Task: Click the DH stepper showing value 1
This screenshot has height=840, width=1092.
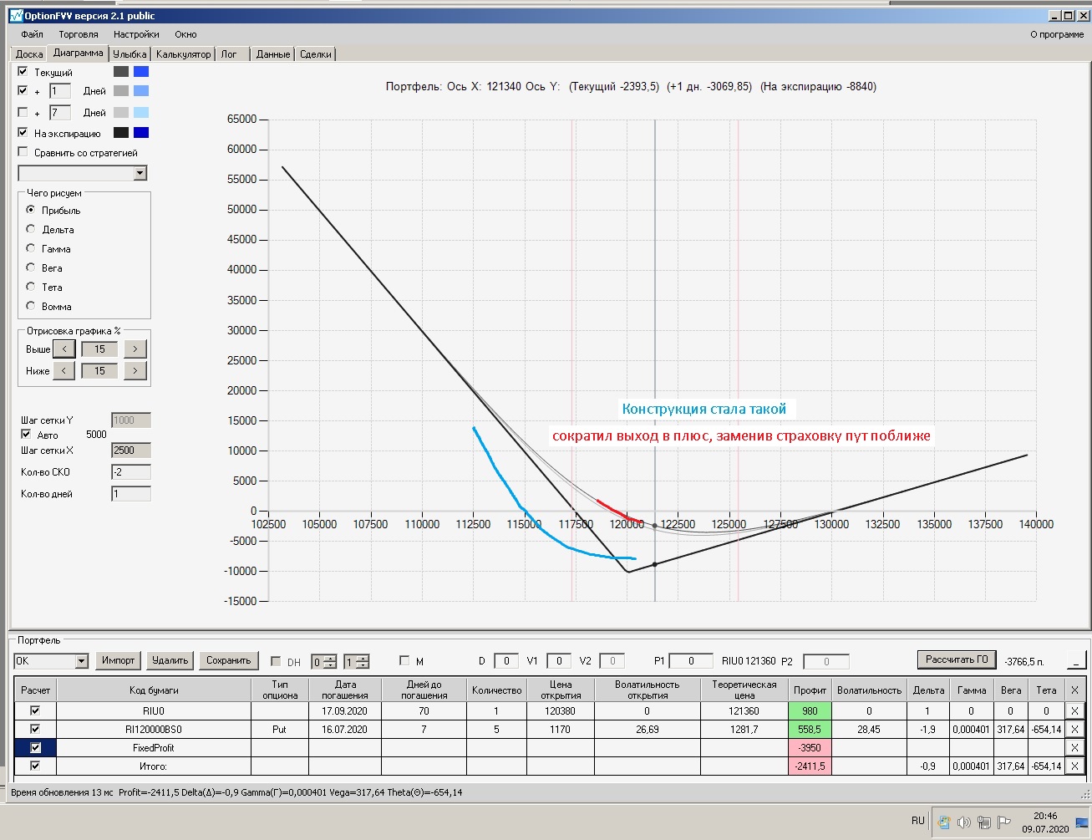Action: (x=357, y=661)
